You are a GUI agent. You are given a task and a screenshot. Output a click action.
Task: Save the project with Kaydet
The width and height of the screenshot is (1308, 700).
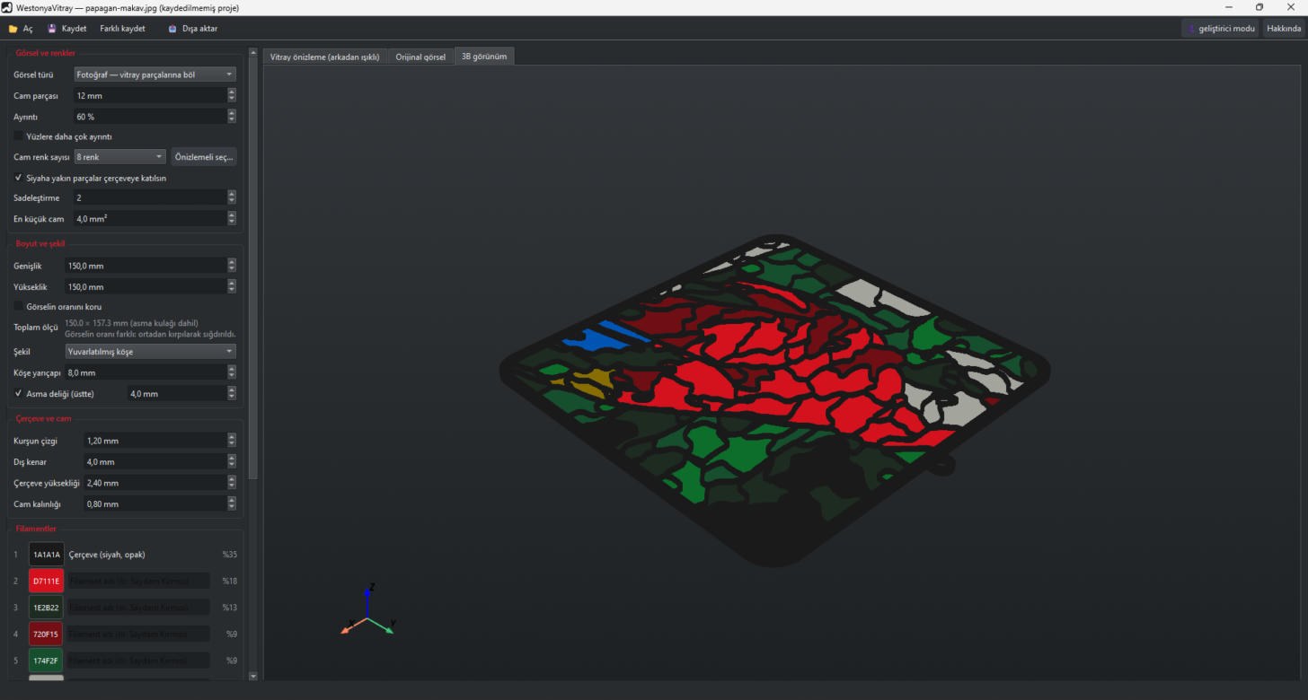[67, 29]
